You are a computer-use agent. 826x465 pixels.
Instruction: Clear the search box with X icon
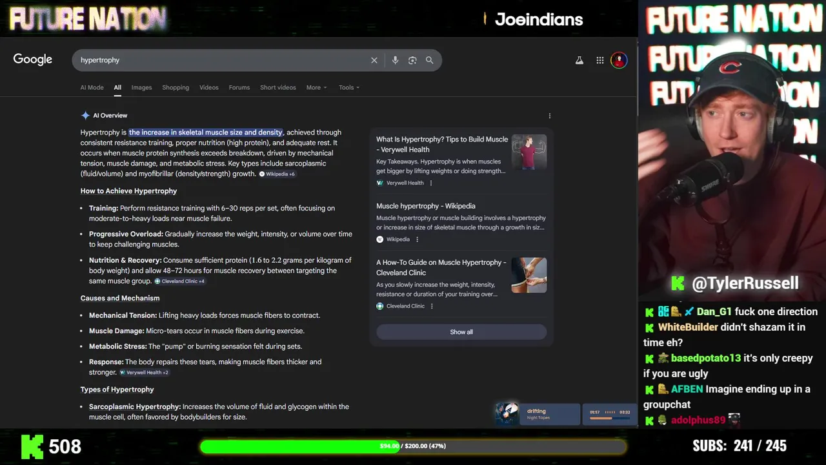click(x=374, y=60)
